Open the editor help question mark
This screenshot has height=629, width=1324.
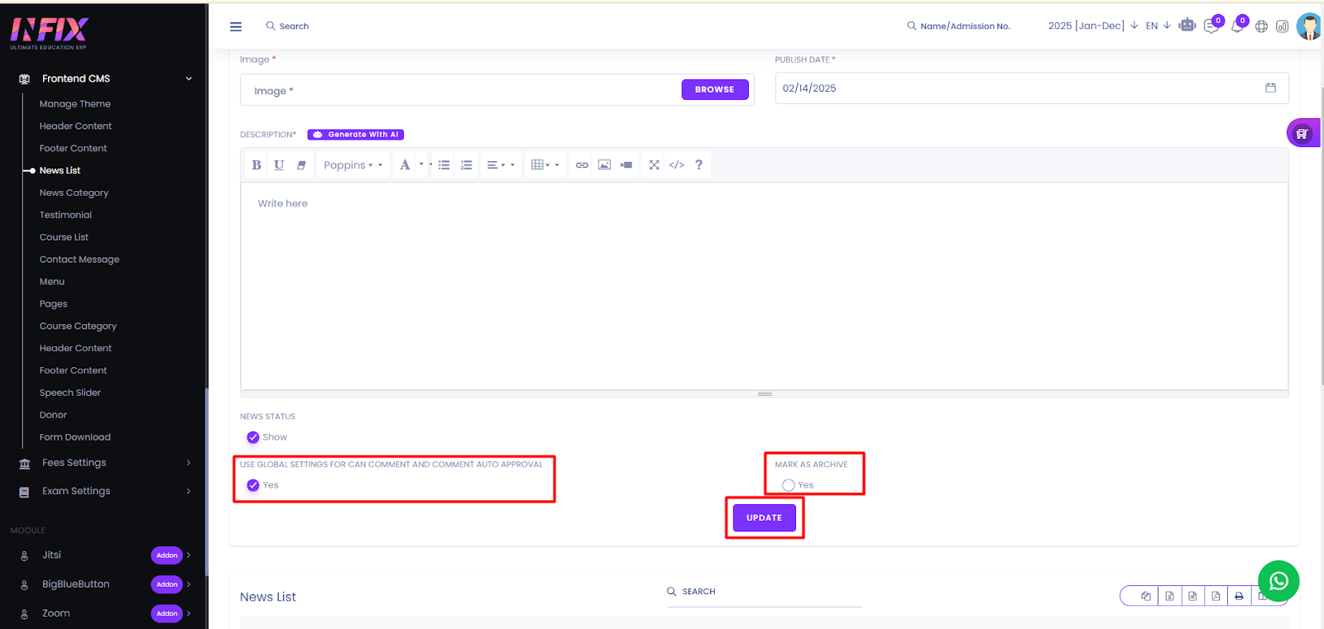click(699, 165)
